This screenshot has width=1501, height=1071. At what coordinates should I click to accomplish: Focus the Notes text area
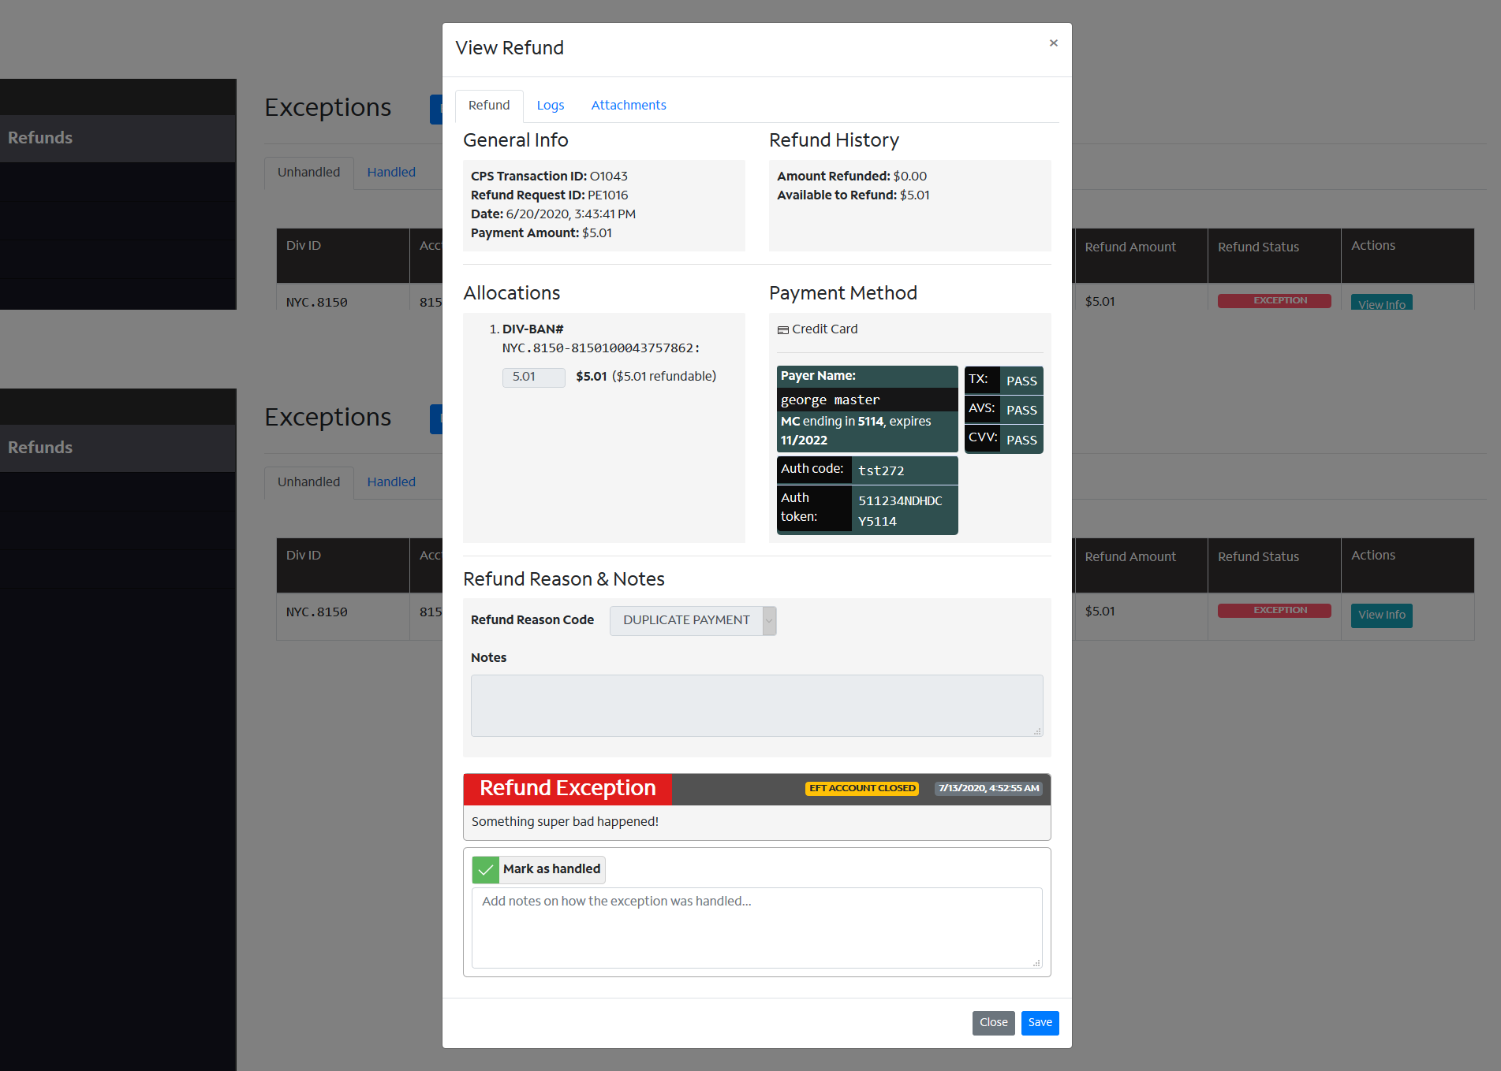pyautogui.click(x=756, y=705)
